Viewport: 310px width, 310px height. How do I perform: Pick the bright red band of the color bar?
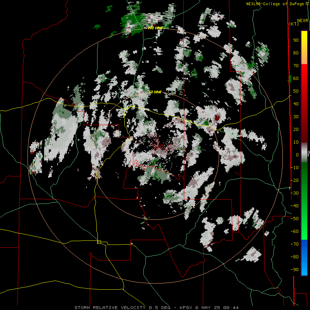(x=304, y=72)
